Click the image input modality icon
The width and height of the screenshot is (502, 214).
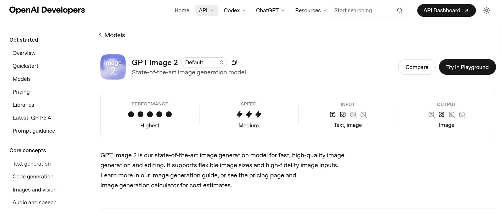coord(343,115)
